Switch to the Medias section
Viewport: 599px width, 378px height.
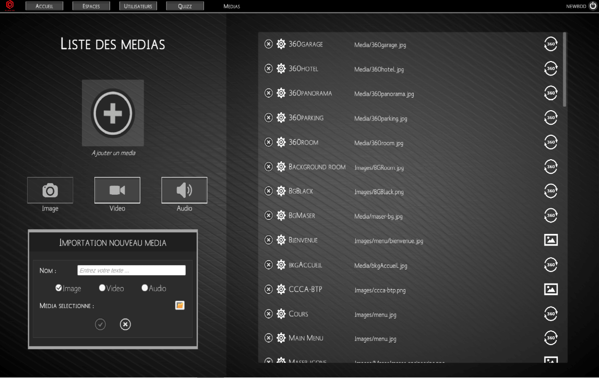pyautogui.click(x=232, y=6)
